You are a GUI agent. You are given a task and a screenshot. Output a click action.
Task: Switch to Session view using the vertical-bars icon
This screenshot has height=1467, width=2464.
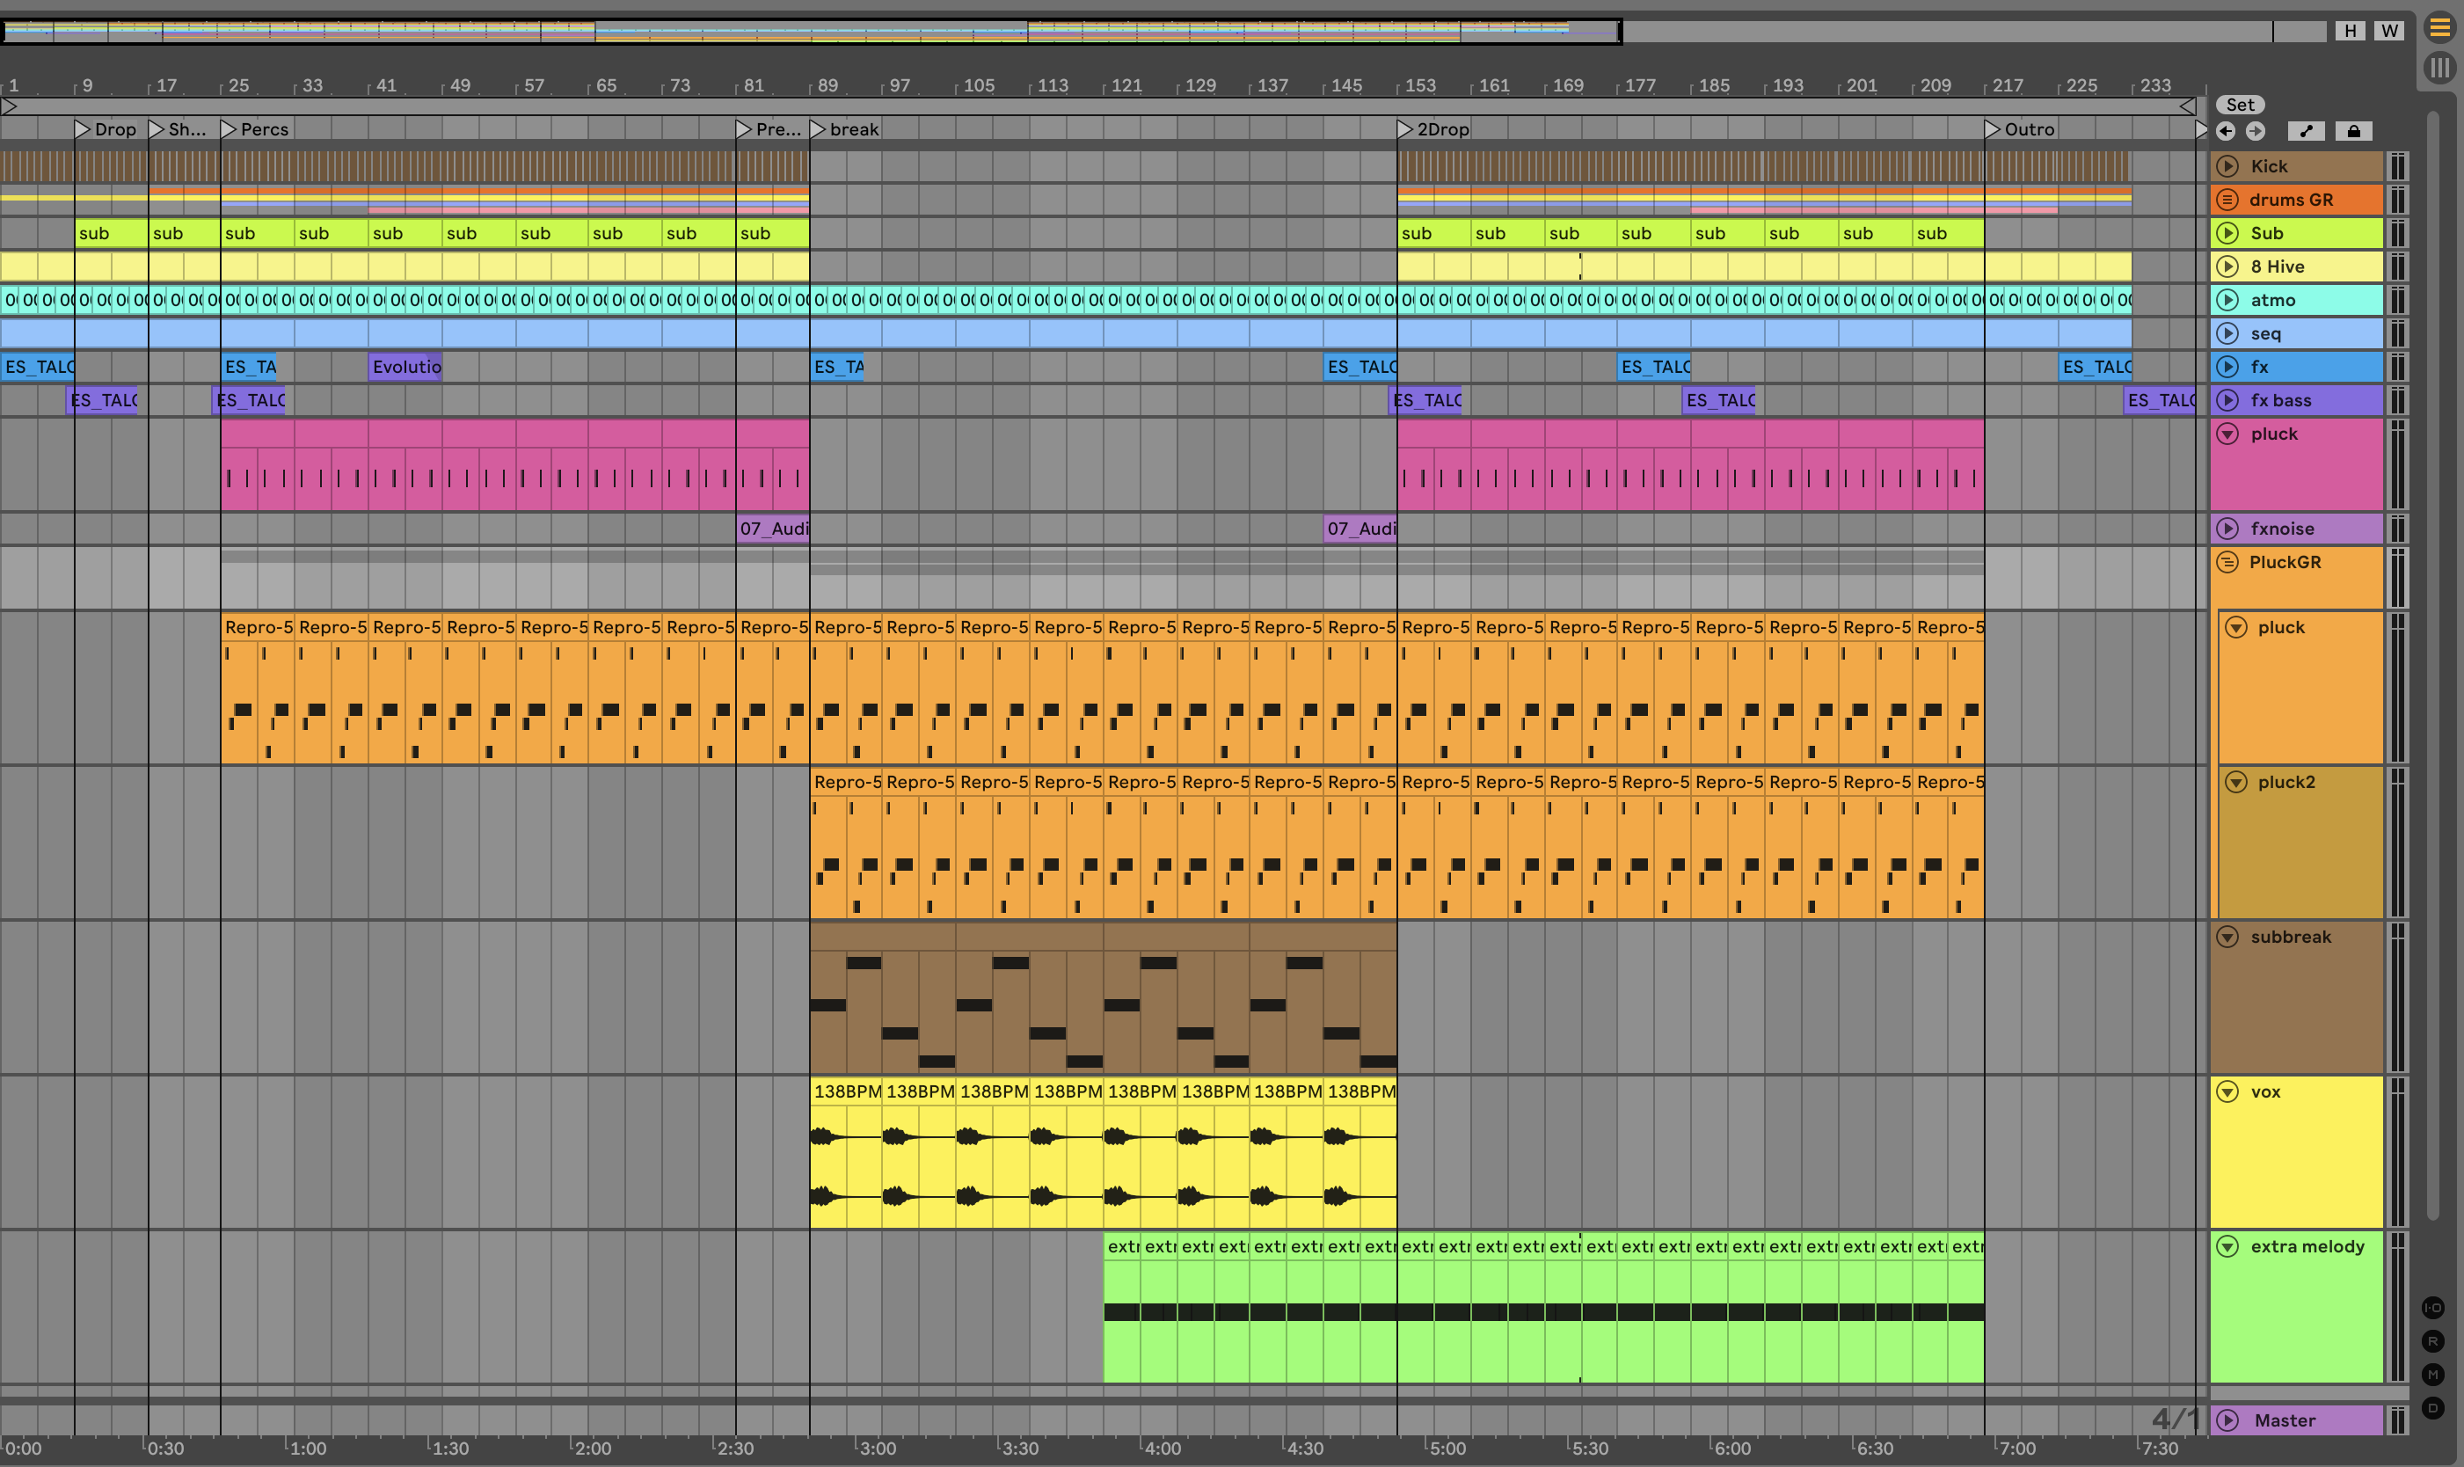coord(2439,67)
